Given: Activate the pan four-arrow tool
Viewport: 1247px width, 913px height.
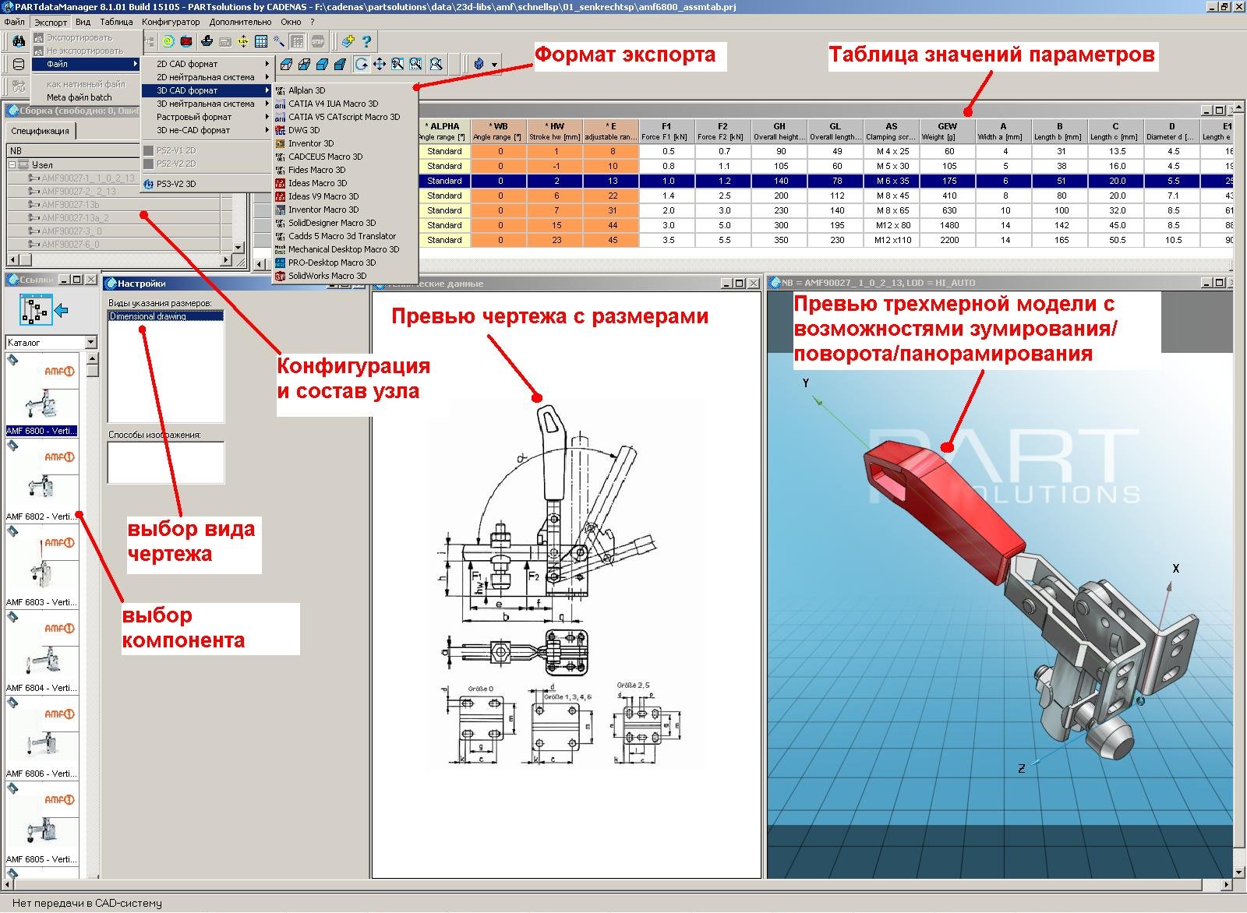Looking at the screenshot, I should (x=380, y=64).
